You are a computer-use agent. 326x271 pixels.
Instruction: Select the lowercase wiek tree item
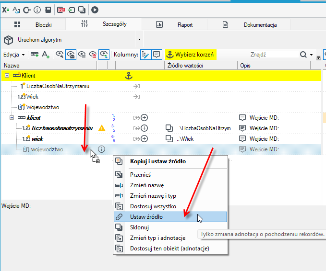tap(37, 139)
